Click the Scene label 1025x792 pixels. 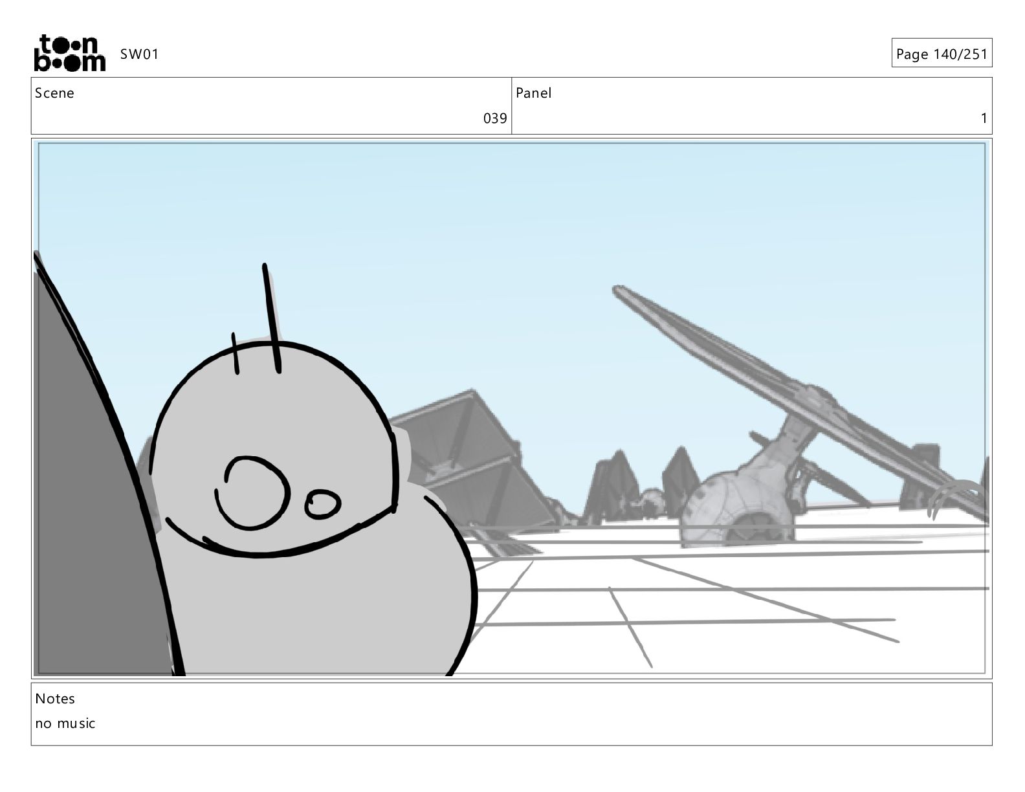(54, 93)
